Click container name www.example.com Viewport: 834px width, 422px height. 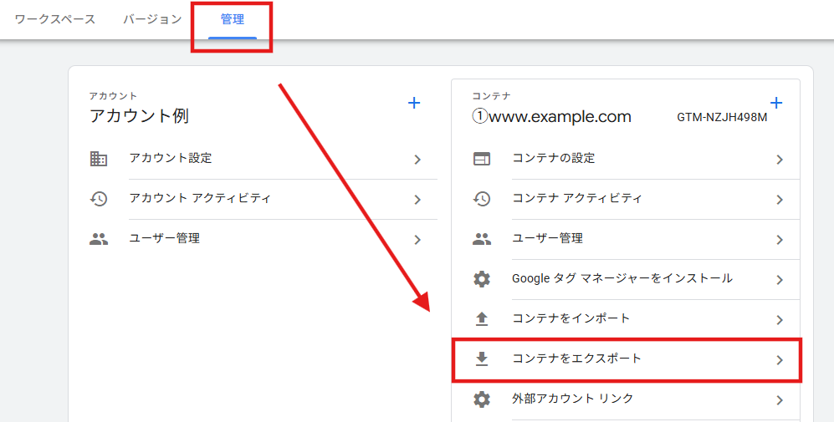click(551, 116)
